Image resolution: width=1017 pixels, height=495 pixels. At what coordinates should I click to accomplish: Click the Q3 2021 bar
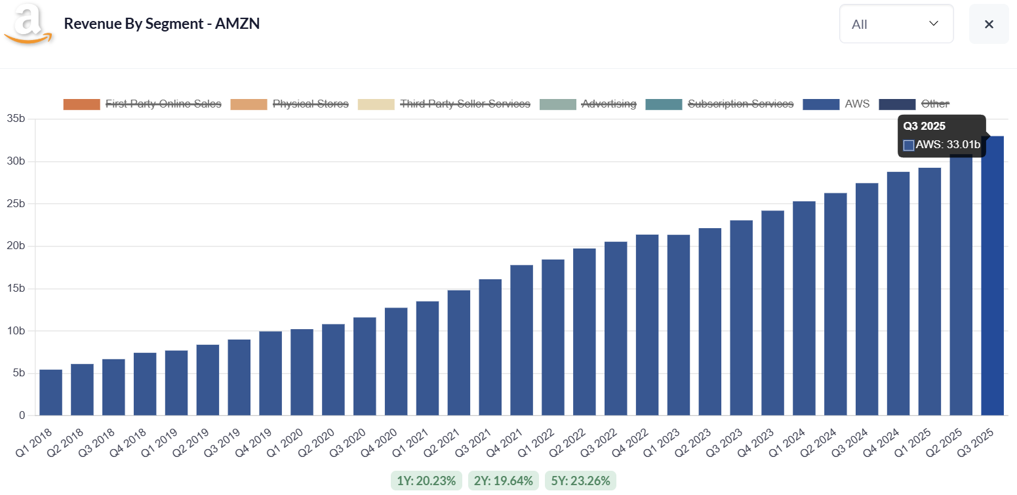tap(490, 347)
